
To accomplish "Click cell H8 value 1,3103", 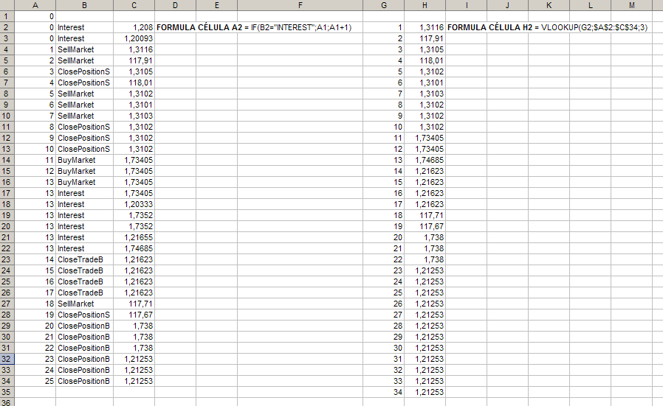I will [425, 94].
